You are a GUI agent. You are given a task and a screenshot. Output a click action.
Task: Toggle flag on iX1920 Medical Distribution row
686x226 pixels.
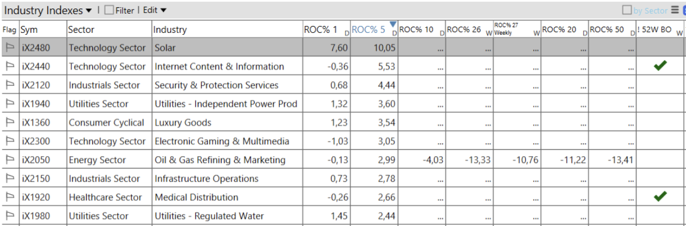click(x=10, y=198)
